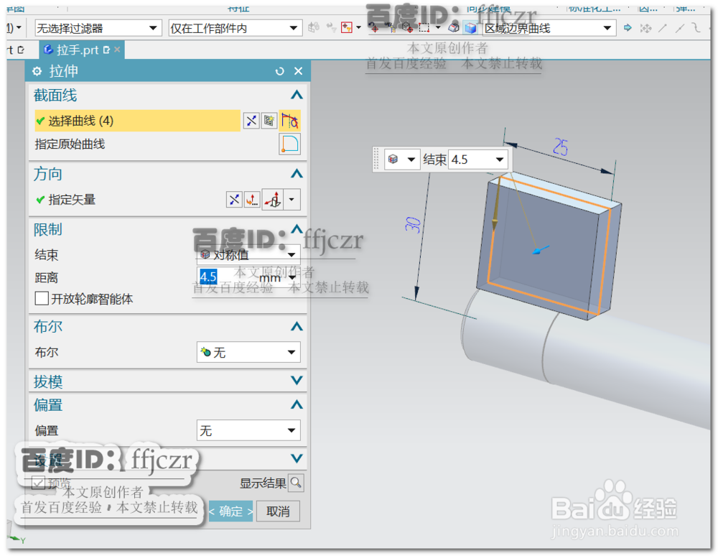Open the vector dialog icon beside 指定矢量

pos(252,200)
